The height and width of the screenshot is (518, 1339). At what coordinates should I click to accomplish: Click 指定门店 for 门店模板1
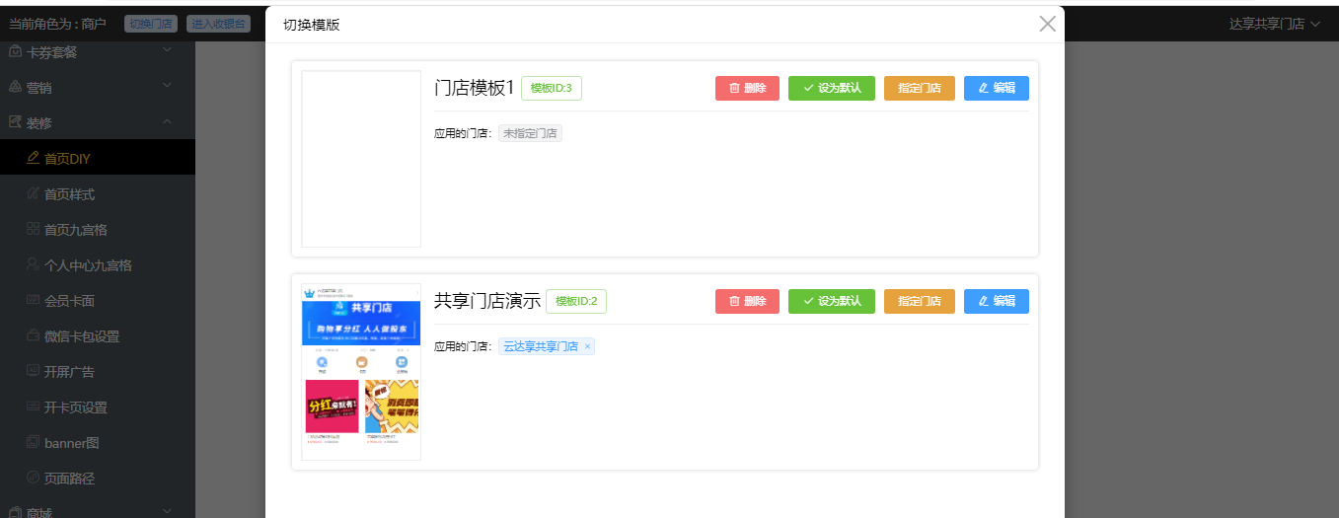(x=920, y=88)
